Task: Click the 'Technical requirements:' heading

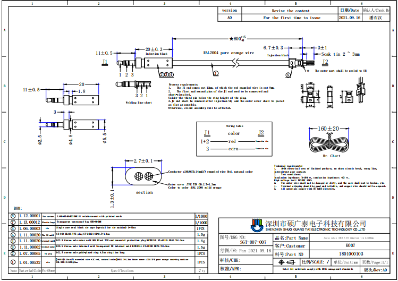Action: (289, 166)
